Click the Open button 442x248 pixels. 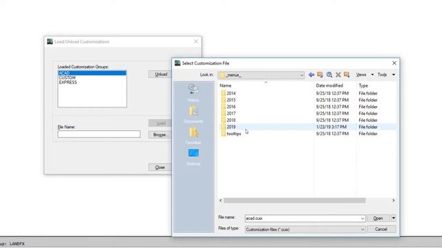[378, 218]
